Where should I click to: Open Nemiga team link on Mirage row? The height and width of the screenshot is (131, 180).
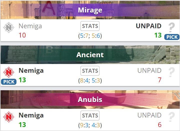click(x=30, y=26)
